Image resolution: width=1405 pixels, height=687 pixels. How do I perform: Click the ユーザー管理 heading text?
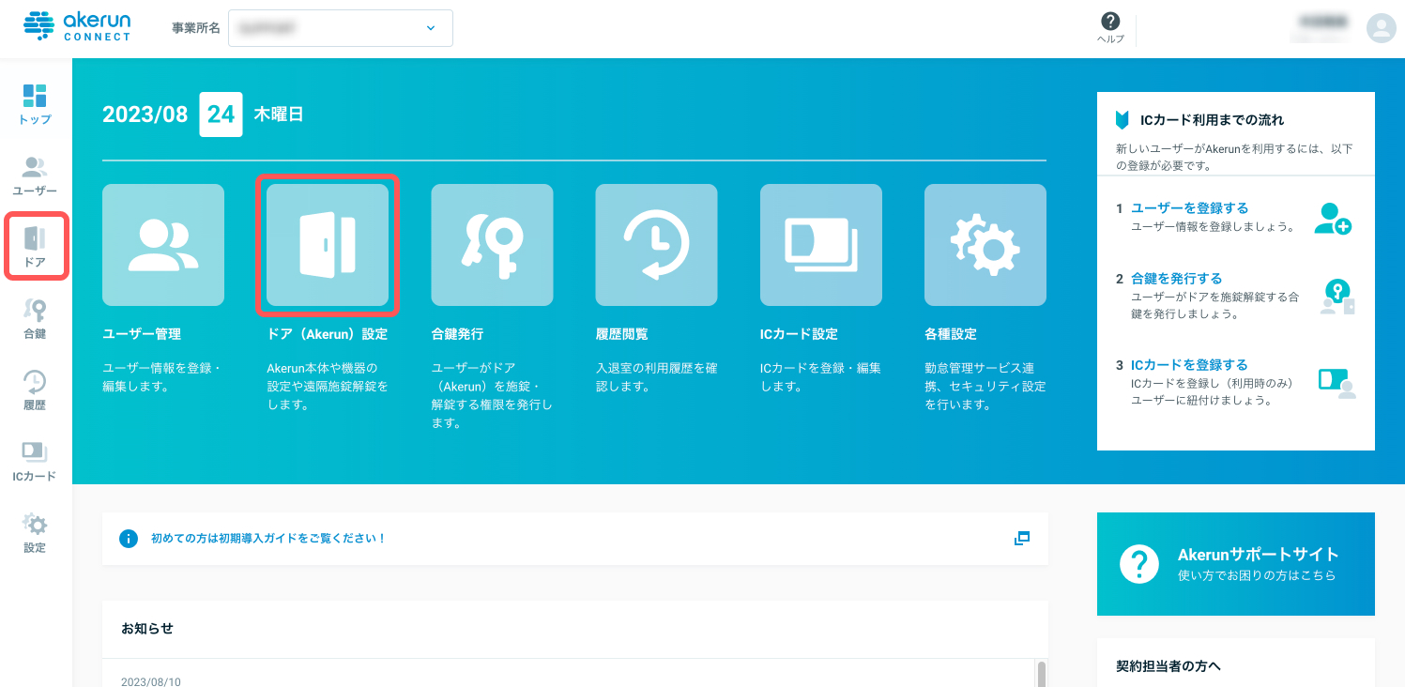pyautogui.click(x=142, y=334)
